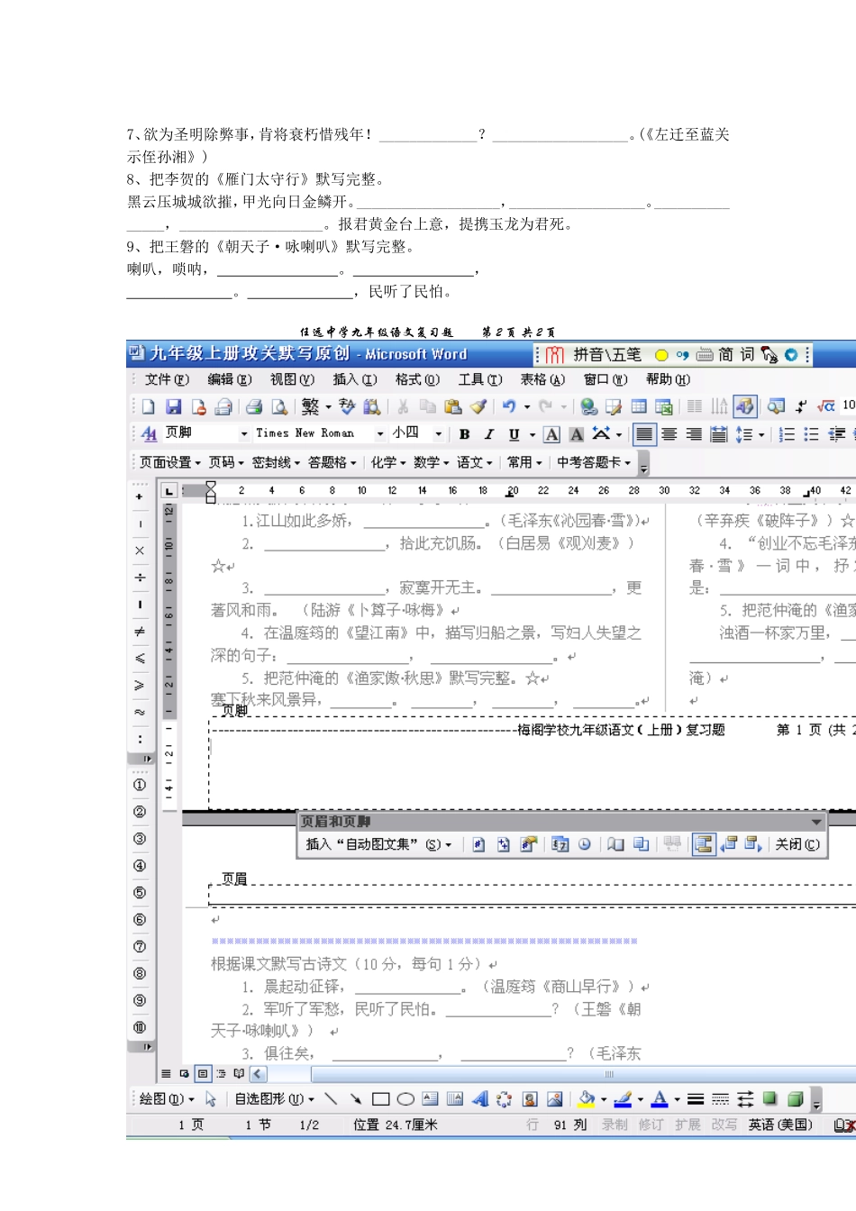
Task: Expand the 化学 dropdown
Action: point(389,462)
